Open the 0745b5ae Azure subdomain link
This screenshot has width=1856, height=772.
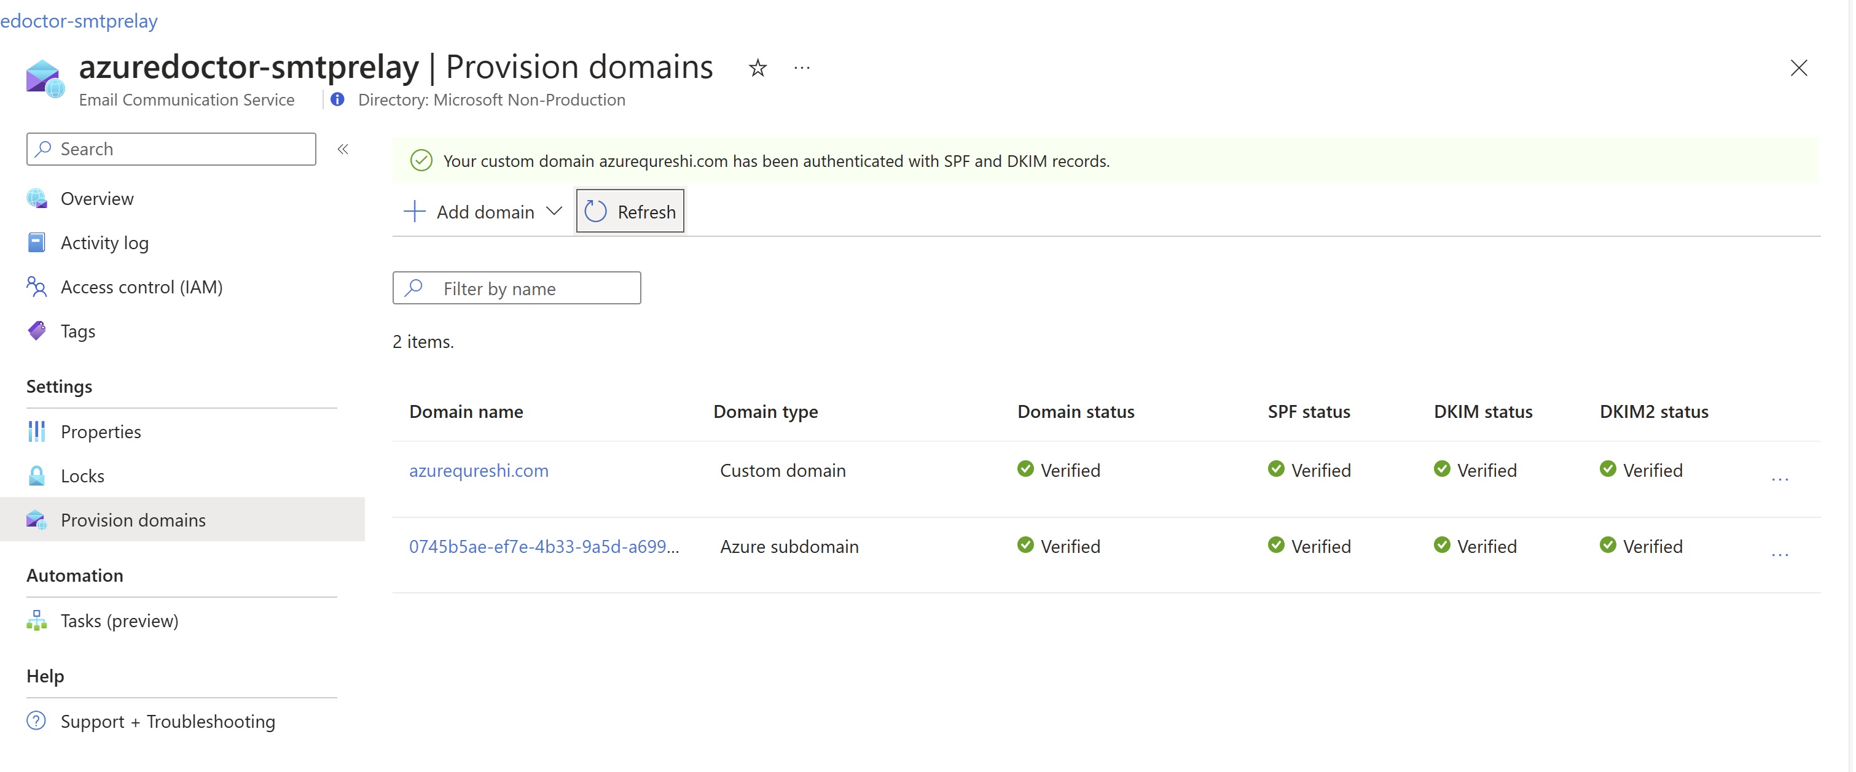pyautogui.click(x=543, y=546)
